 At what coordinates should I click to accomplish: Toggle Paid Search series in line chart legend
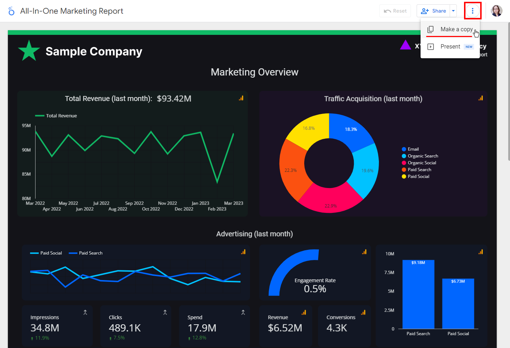[86, 253]
